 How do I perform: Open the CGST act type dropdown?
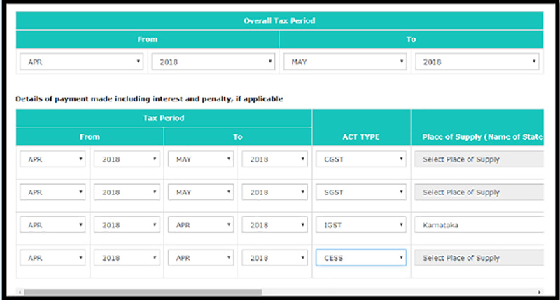point(360,159)
